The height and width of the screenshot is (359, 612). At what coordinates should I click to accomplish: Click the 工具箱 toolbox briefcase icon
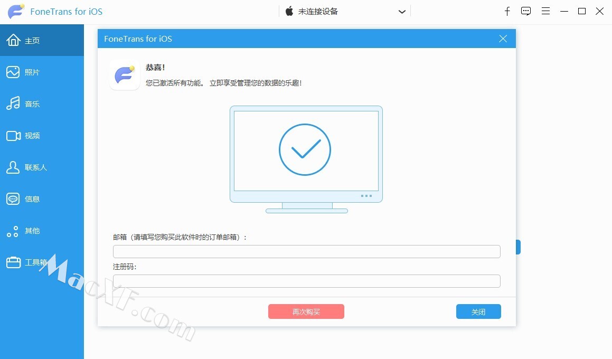13,262
